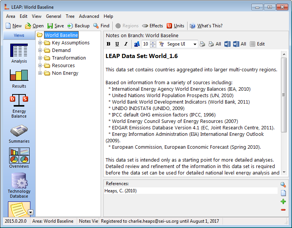Open the General menu

pyautogui.click(x=54, y=16)
